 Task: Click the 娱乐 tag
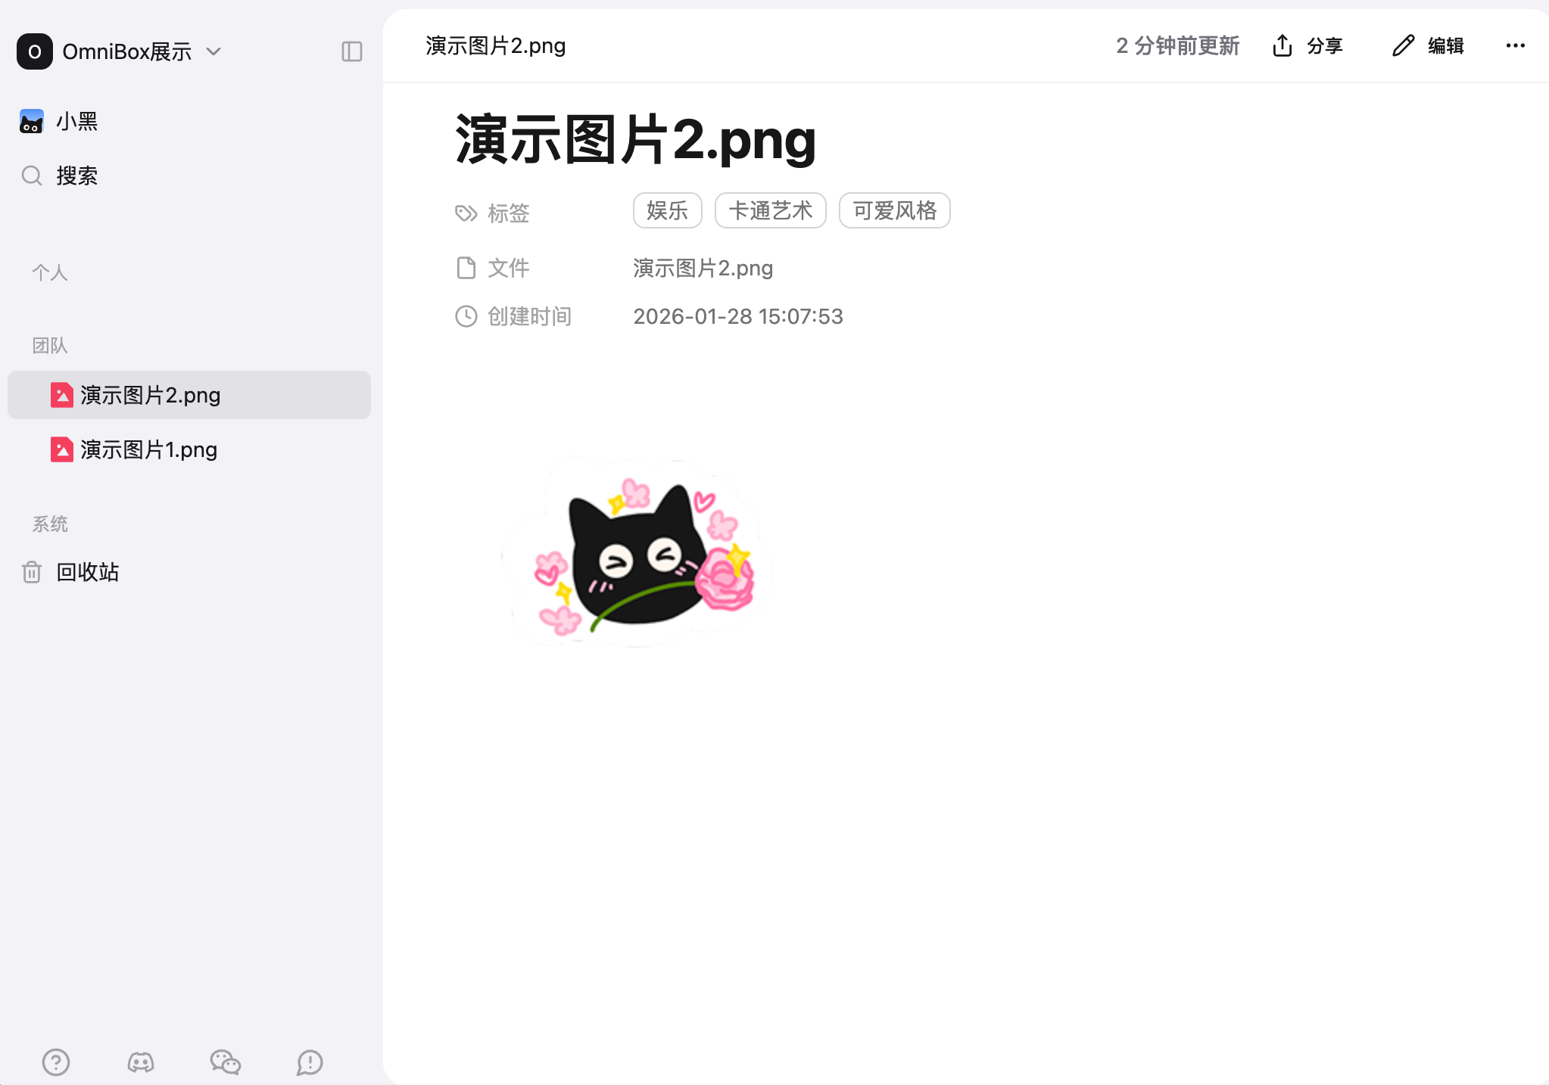tap(667, 210)
